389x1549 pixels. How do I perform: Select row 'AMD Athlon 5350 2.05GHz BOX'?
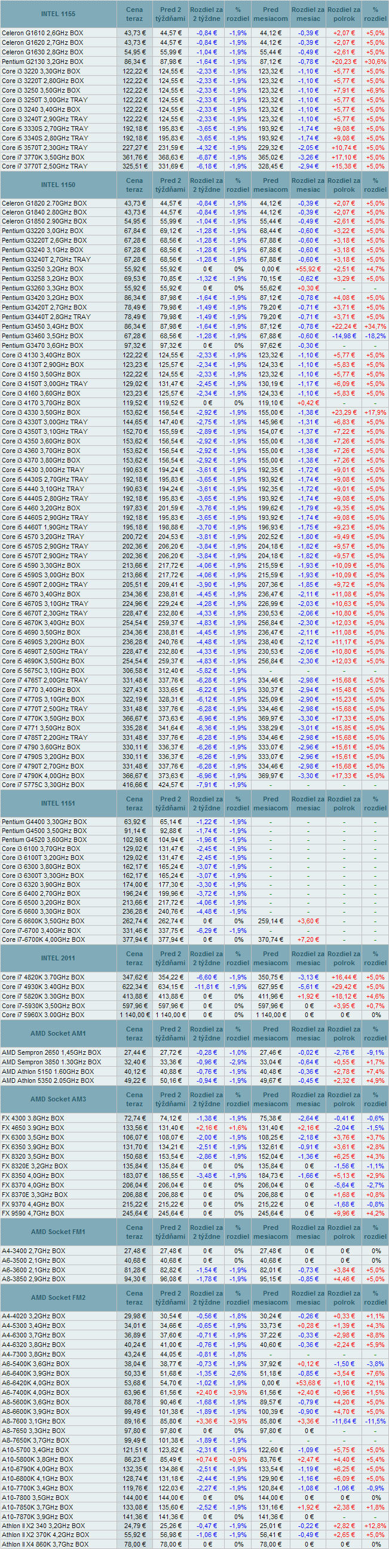point(194,1080)
